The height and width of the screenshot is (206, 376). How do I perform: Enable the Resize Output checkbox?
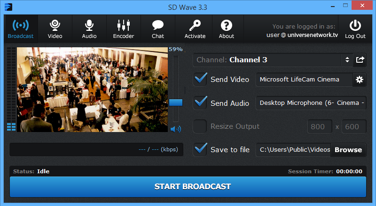(200, 126)
